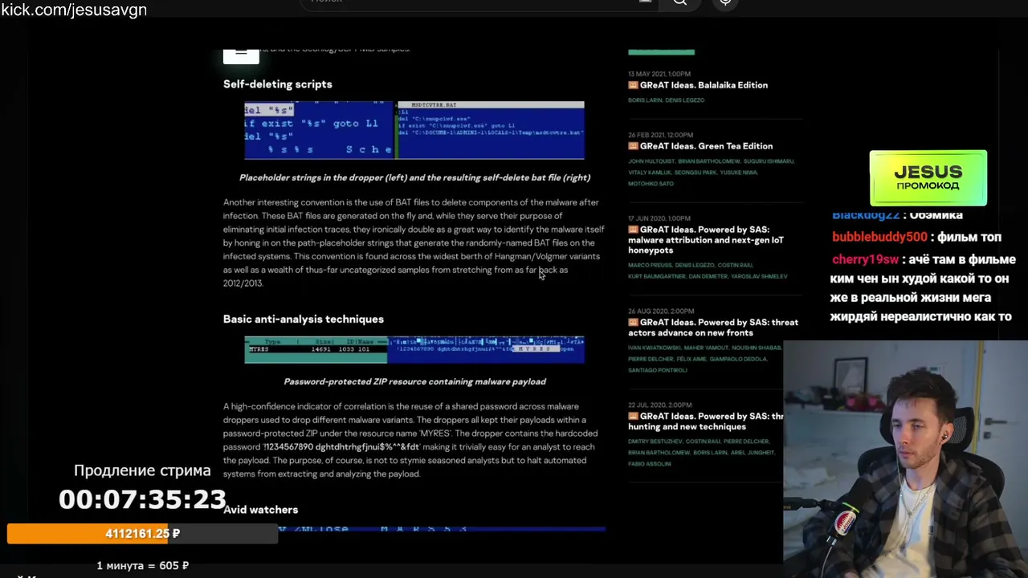Click the 'Продление стрима' label
1028x578 pixels.
(142, 471)
